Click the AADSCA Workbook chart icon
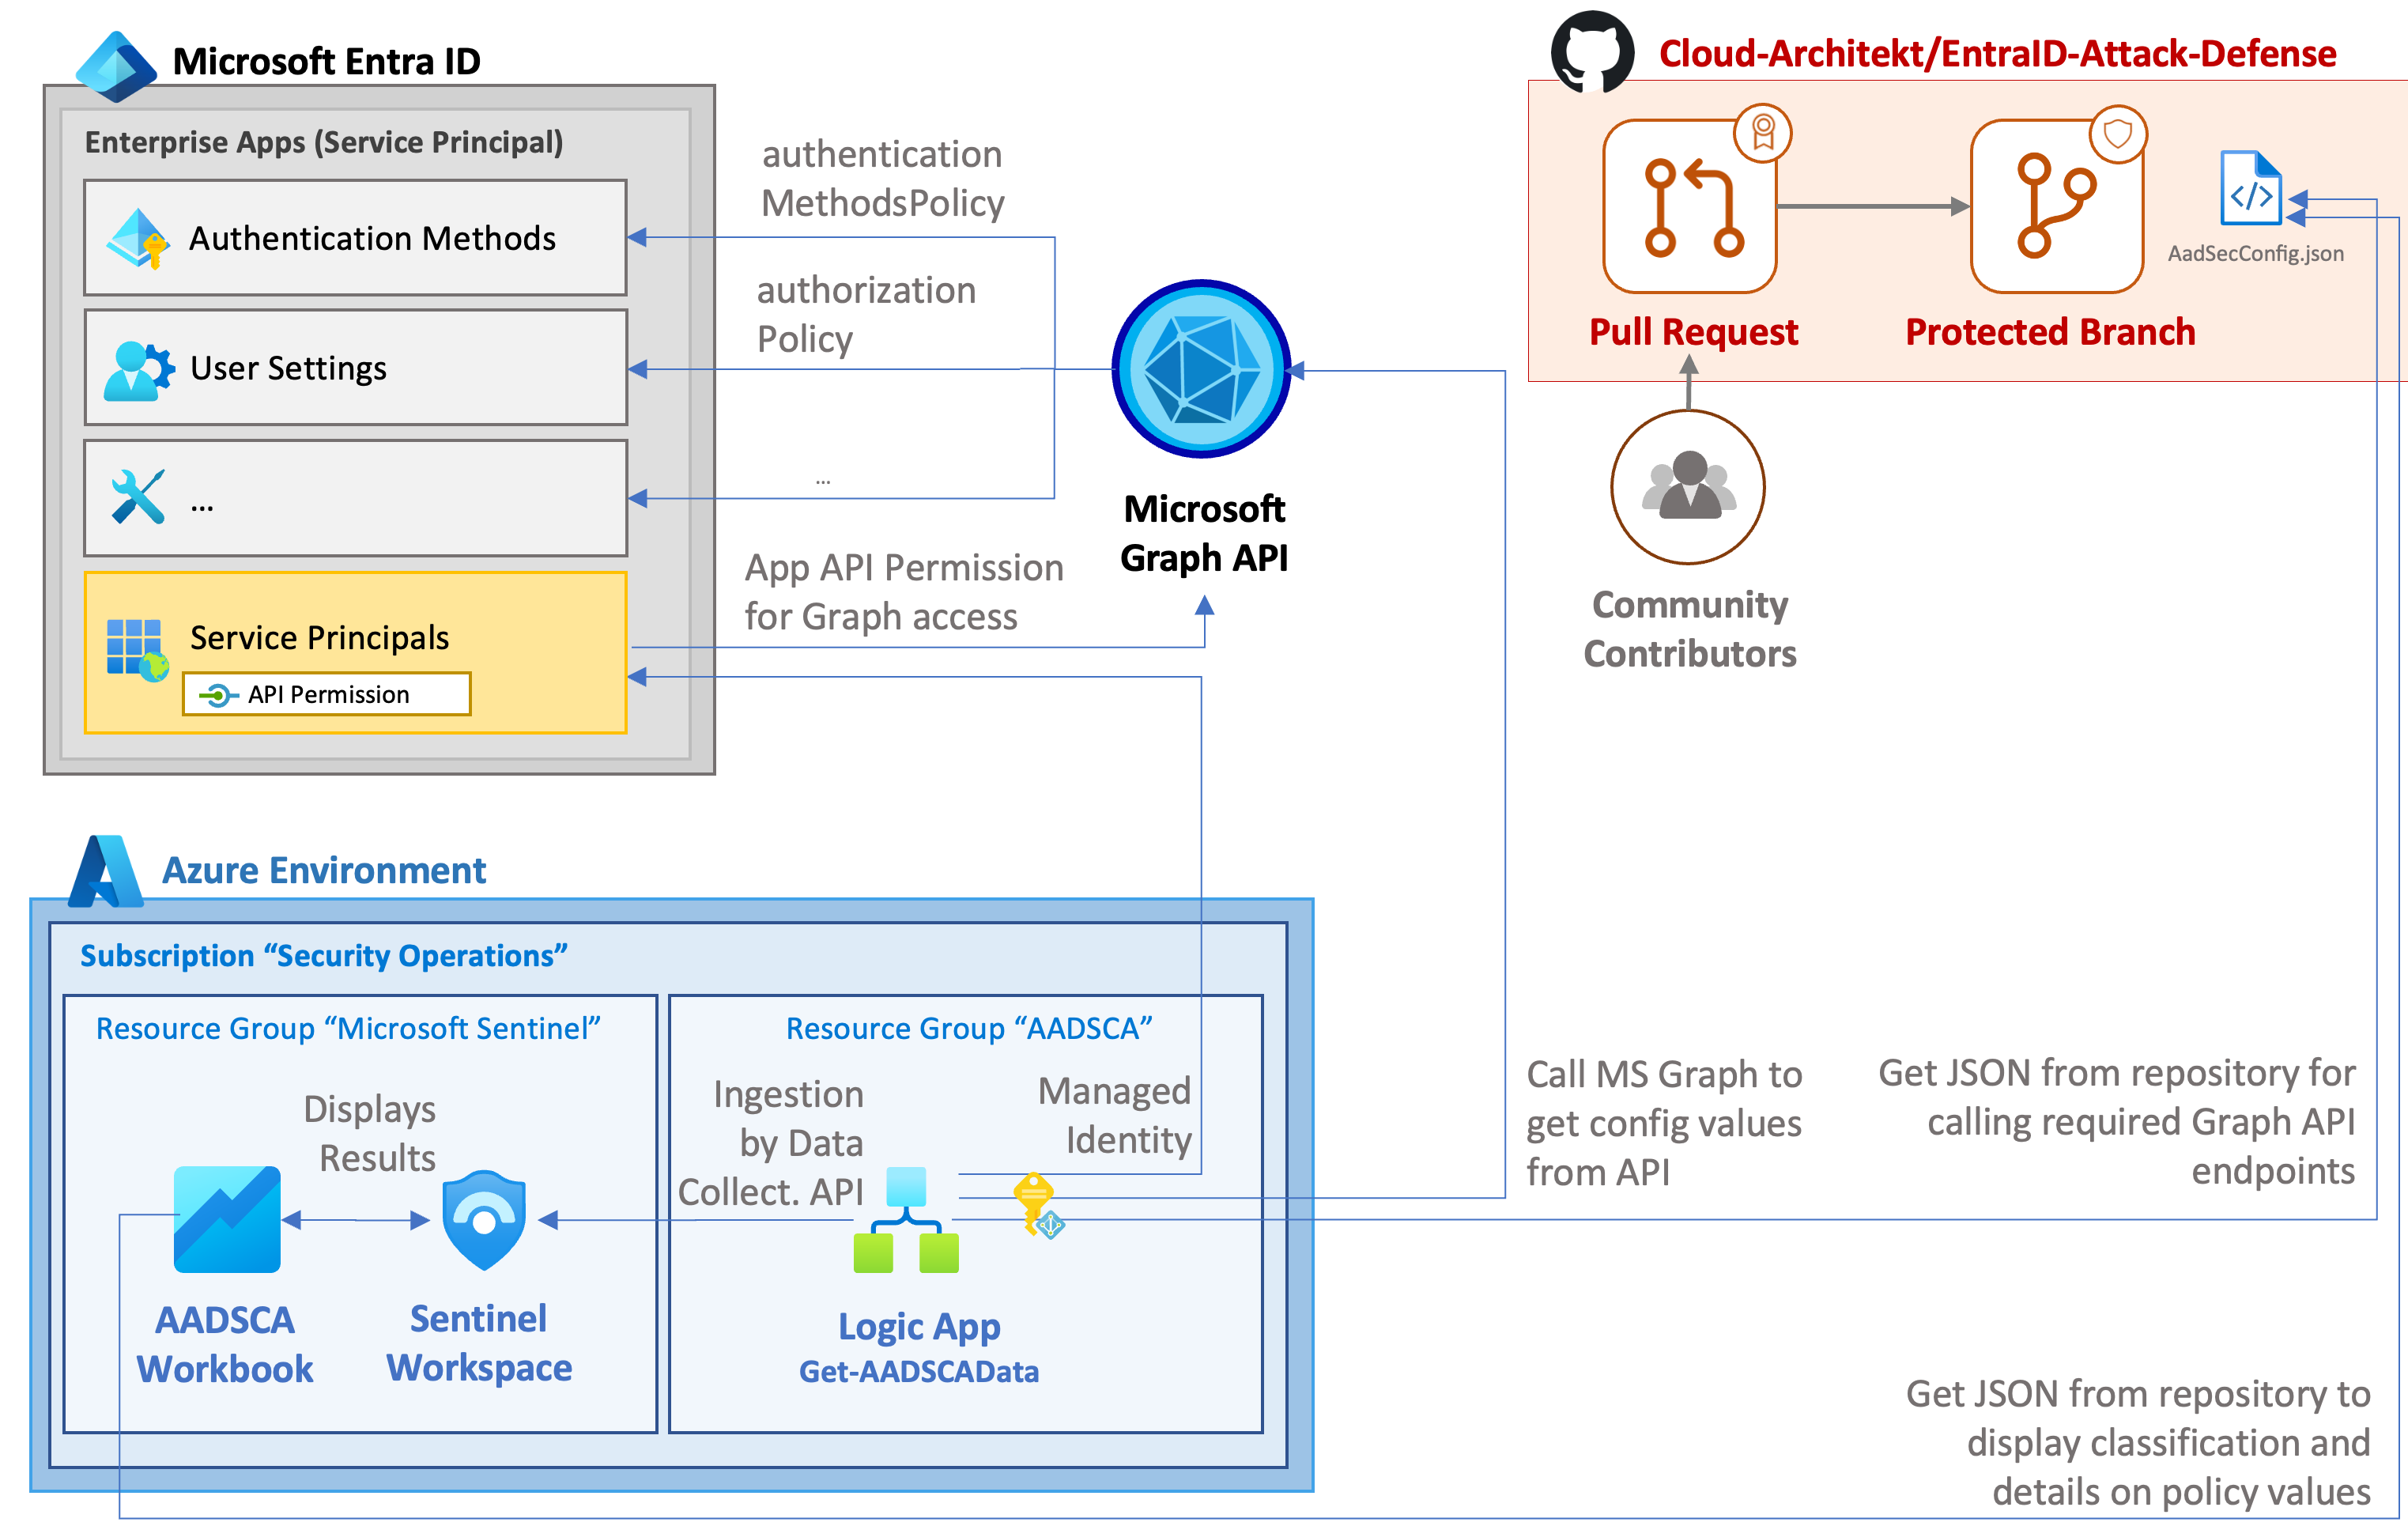 click(x=227, y=1219)
